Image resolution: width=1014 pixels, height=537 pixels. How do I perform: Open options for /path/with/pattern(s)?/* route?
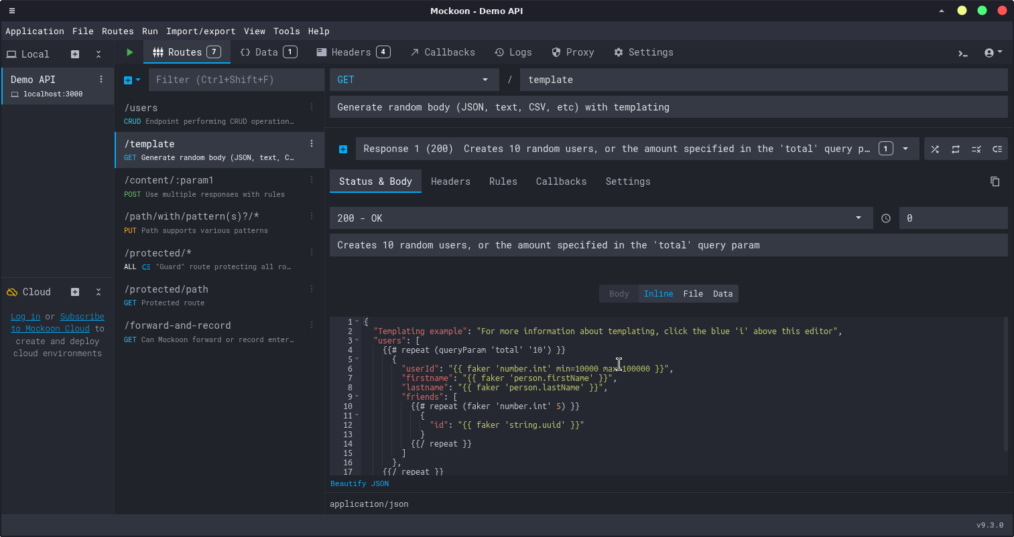tap(311, 216)
